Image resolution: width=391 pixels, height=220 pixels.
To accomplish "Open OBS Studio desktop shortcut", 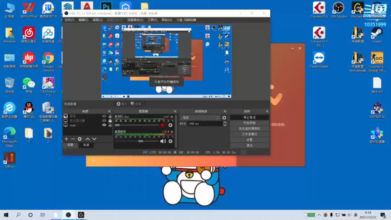I will (x=338, y=10).
